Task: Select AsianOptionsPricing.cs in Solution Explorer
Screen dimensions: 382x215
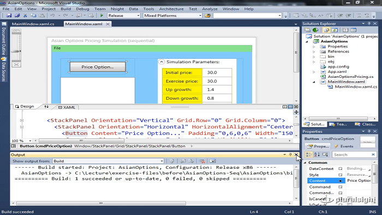Action: (350, 77)
